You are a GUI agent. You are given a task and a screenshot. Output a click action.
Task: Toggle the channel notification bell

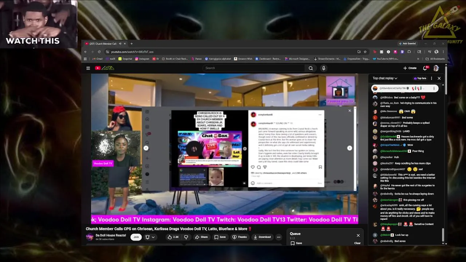(x=147, y=237)
